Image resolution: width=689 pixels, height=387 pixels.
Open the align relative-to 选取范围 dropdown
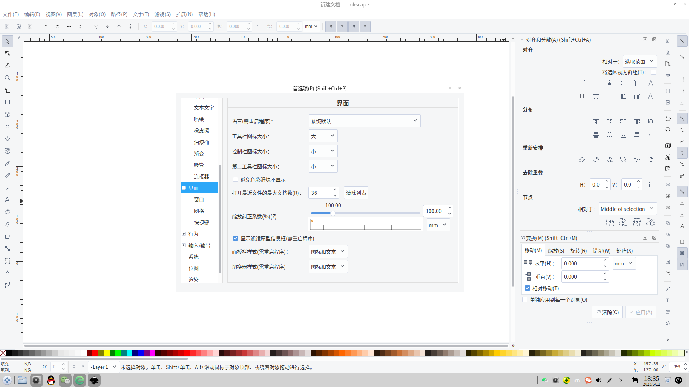(x=639, y=61)
